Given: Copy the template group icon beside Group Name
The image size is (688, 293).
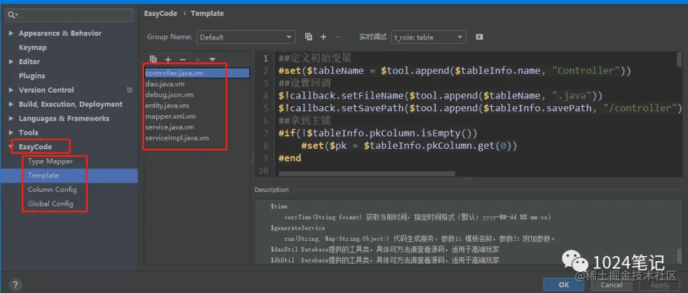Looking at the screenshot, I should (308, 37).
